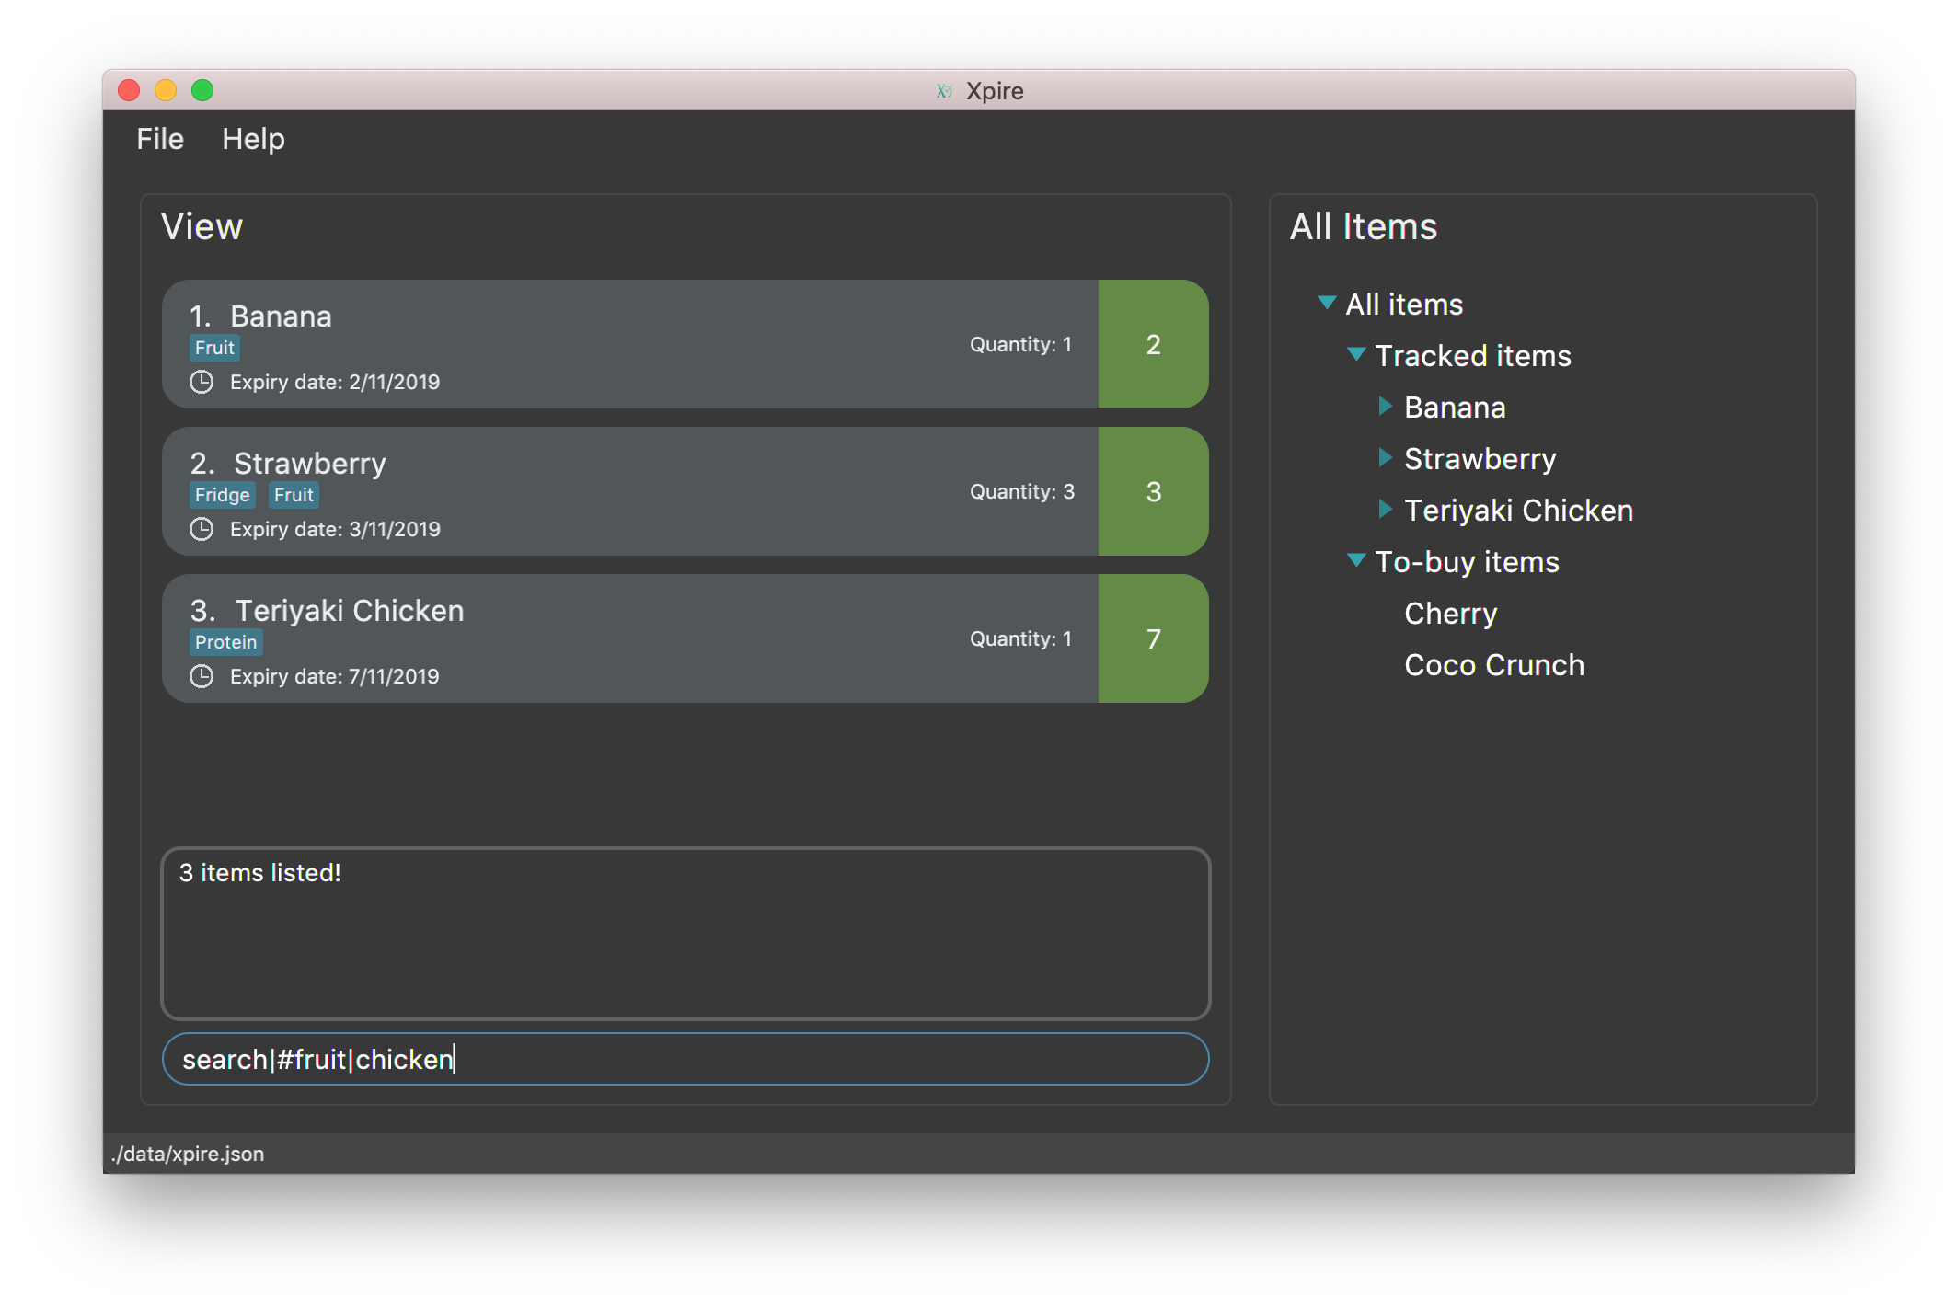
Task: Select the Protein tag on Teriyaki Chicken
Action: pyautogui.click(x=226, y=642)
